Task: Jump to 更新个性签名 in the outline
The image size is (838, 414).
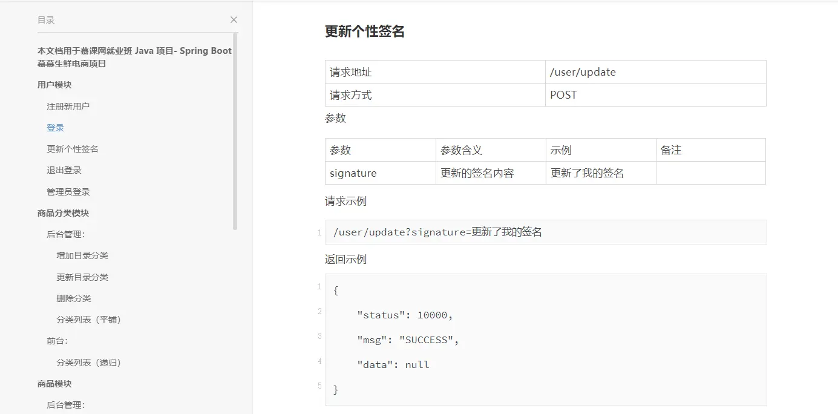Action: pyautogui.click(x=73, y=149)
